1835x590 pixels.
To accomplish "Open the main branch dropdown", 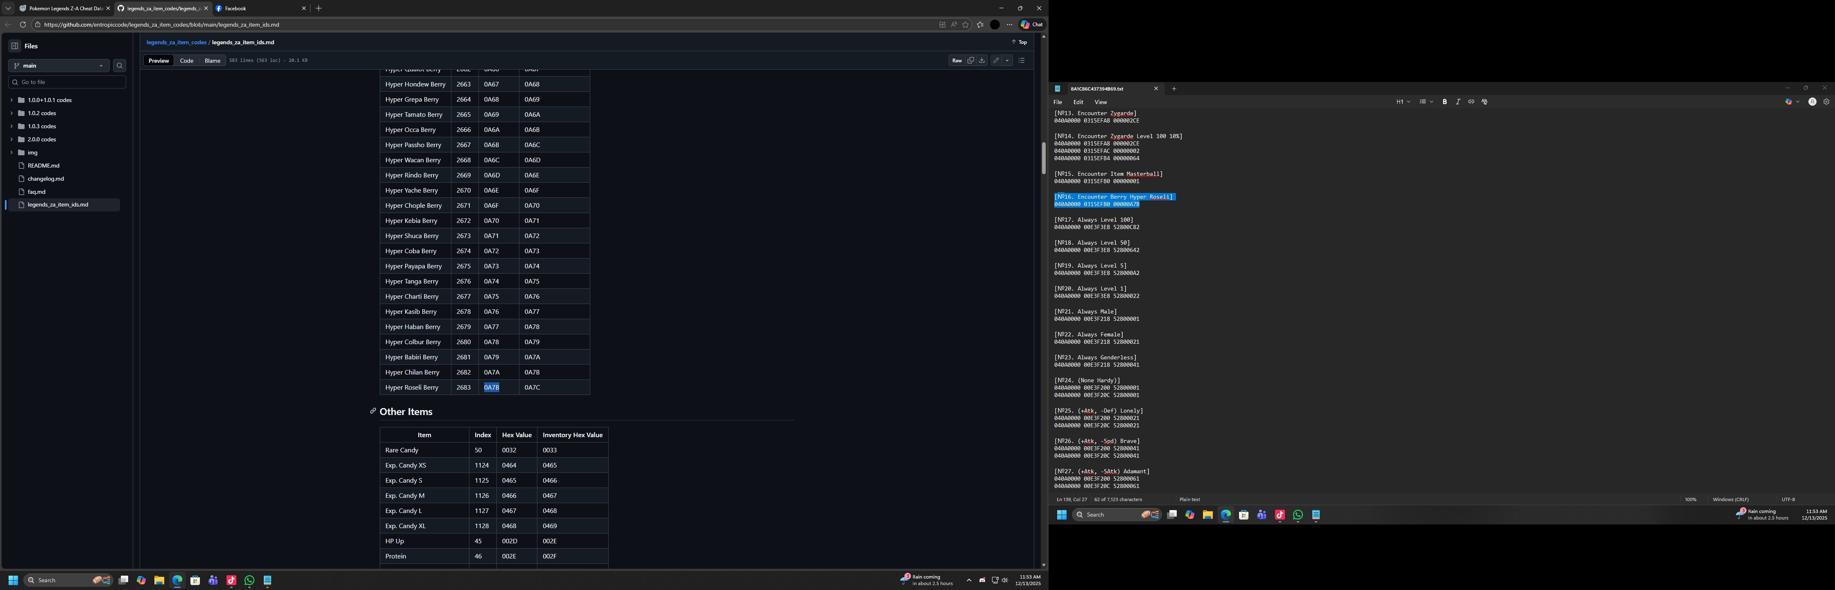I will [x=59, y=66].
